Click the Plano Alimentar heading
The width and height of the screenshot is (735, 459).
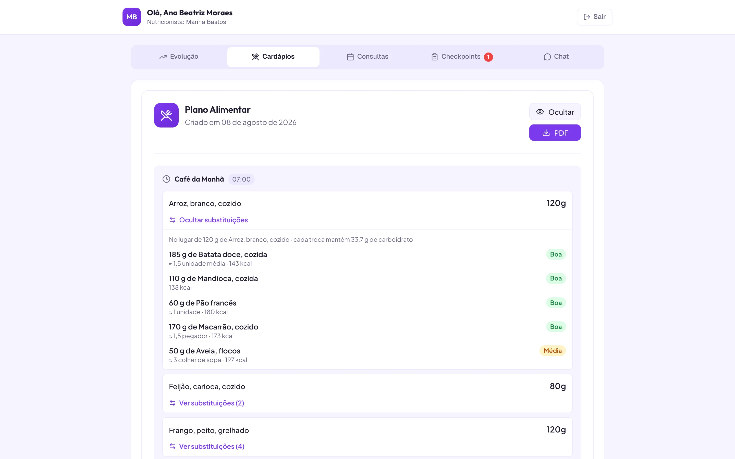coord(217,110)
